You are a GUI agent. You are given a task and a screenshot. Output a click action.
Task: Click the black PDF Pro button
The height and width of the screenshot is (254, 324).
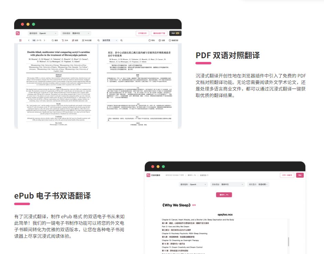(x=175, y=33)
